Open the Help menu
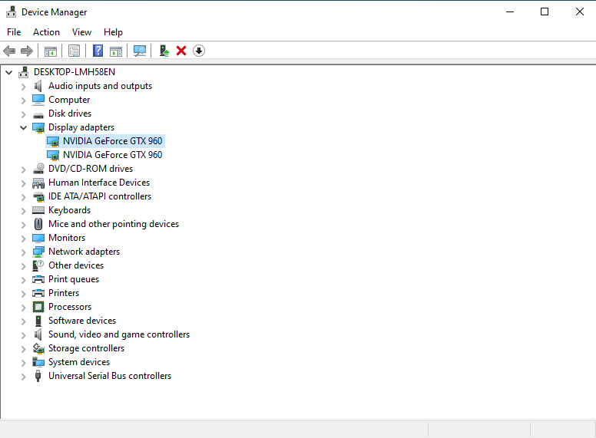Viewport: 596px width, 438px height. [113, 32]
